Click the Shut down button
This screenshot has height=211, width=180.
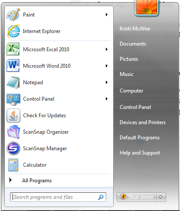click(137, 197)
